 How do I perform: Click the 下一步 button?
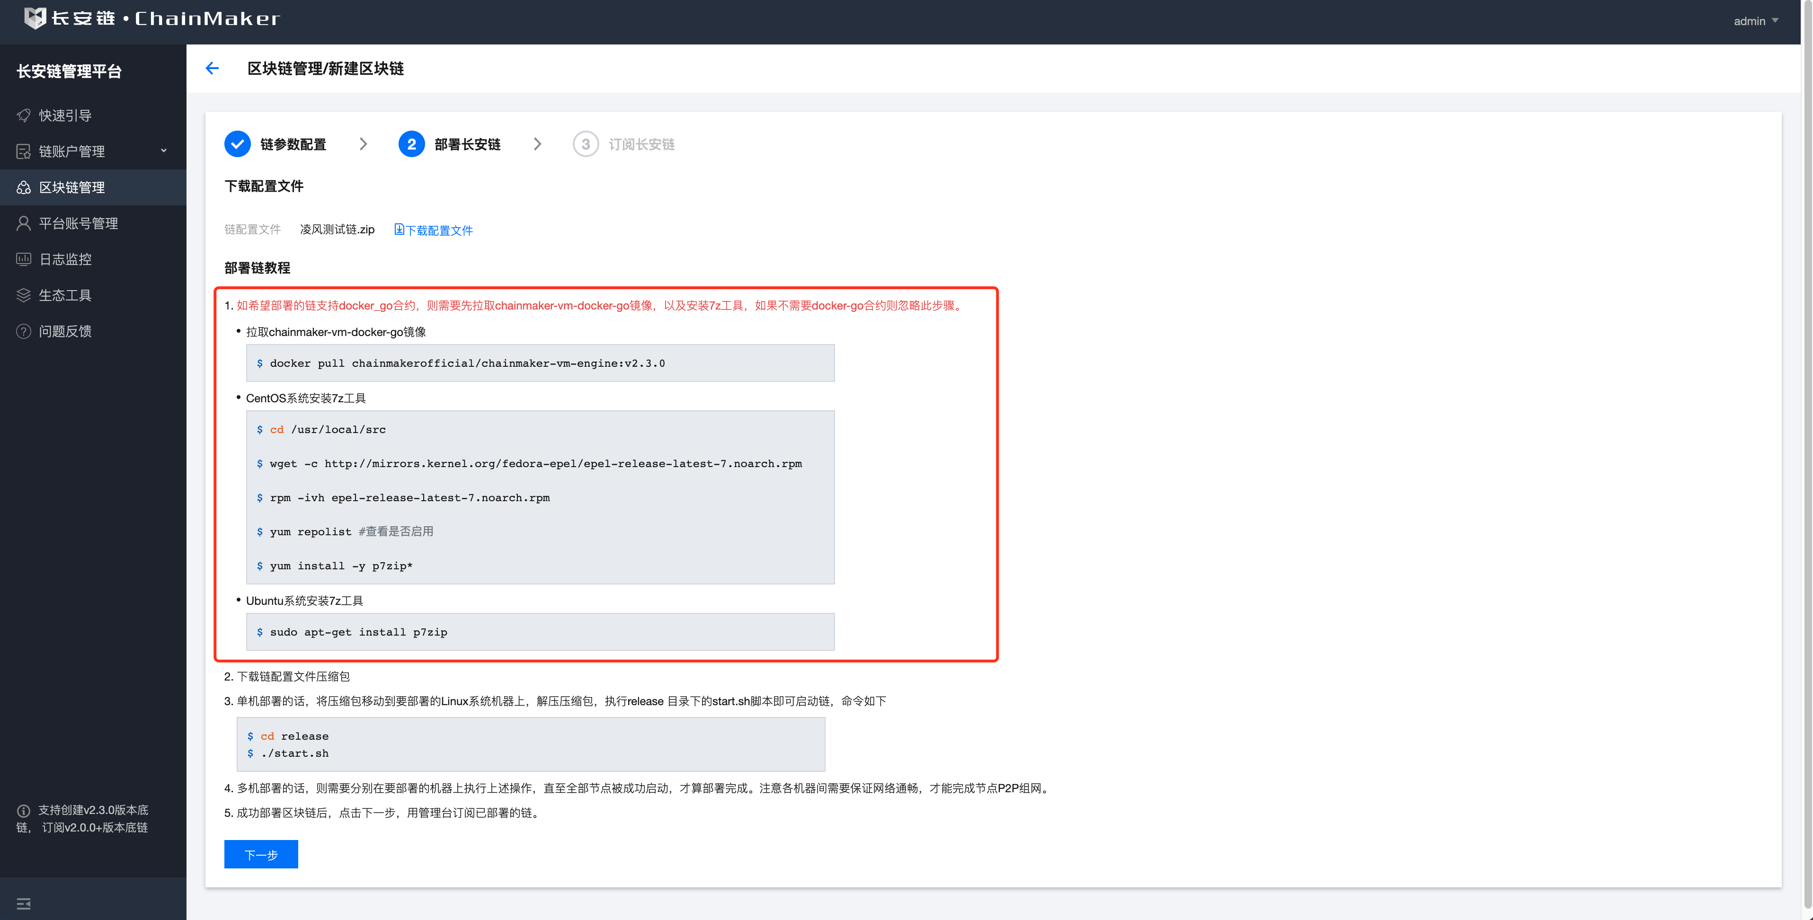coord(260,855)
